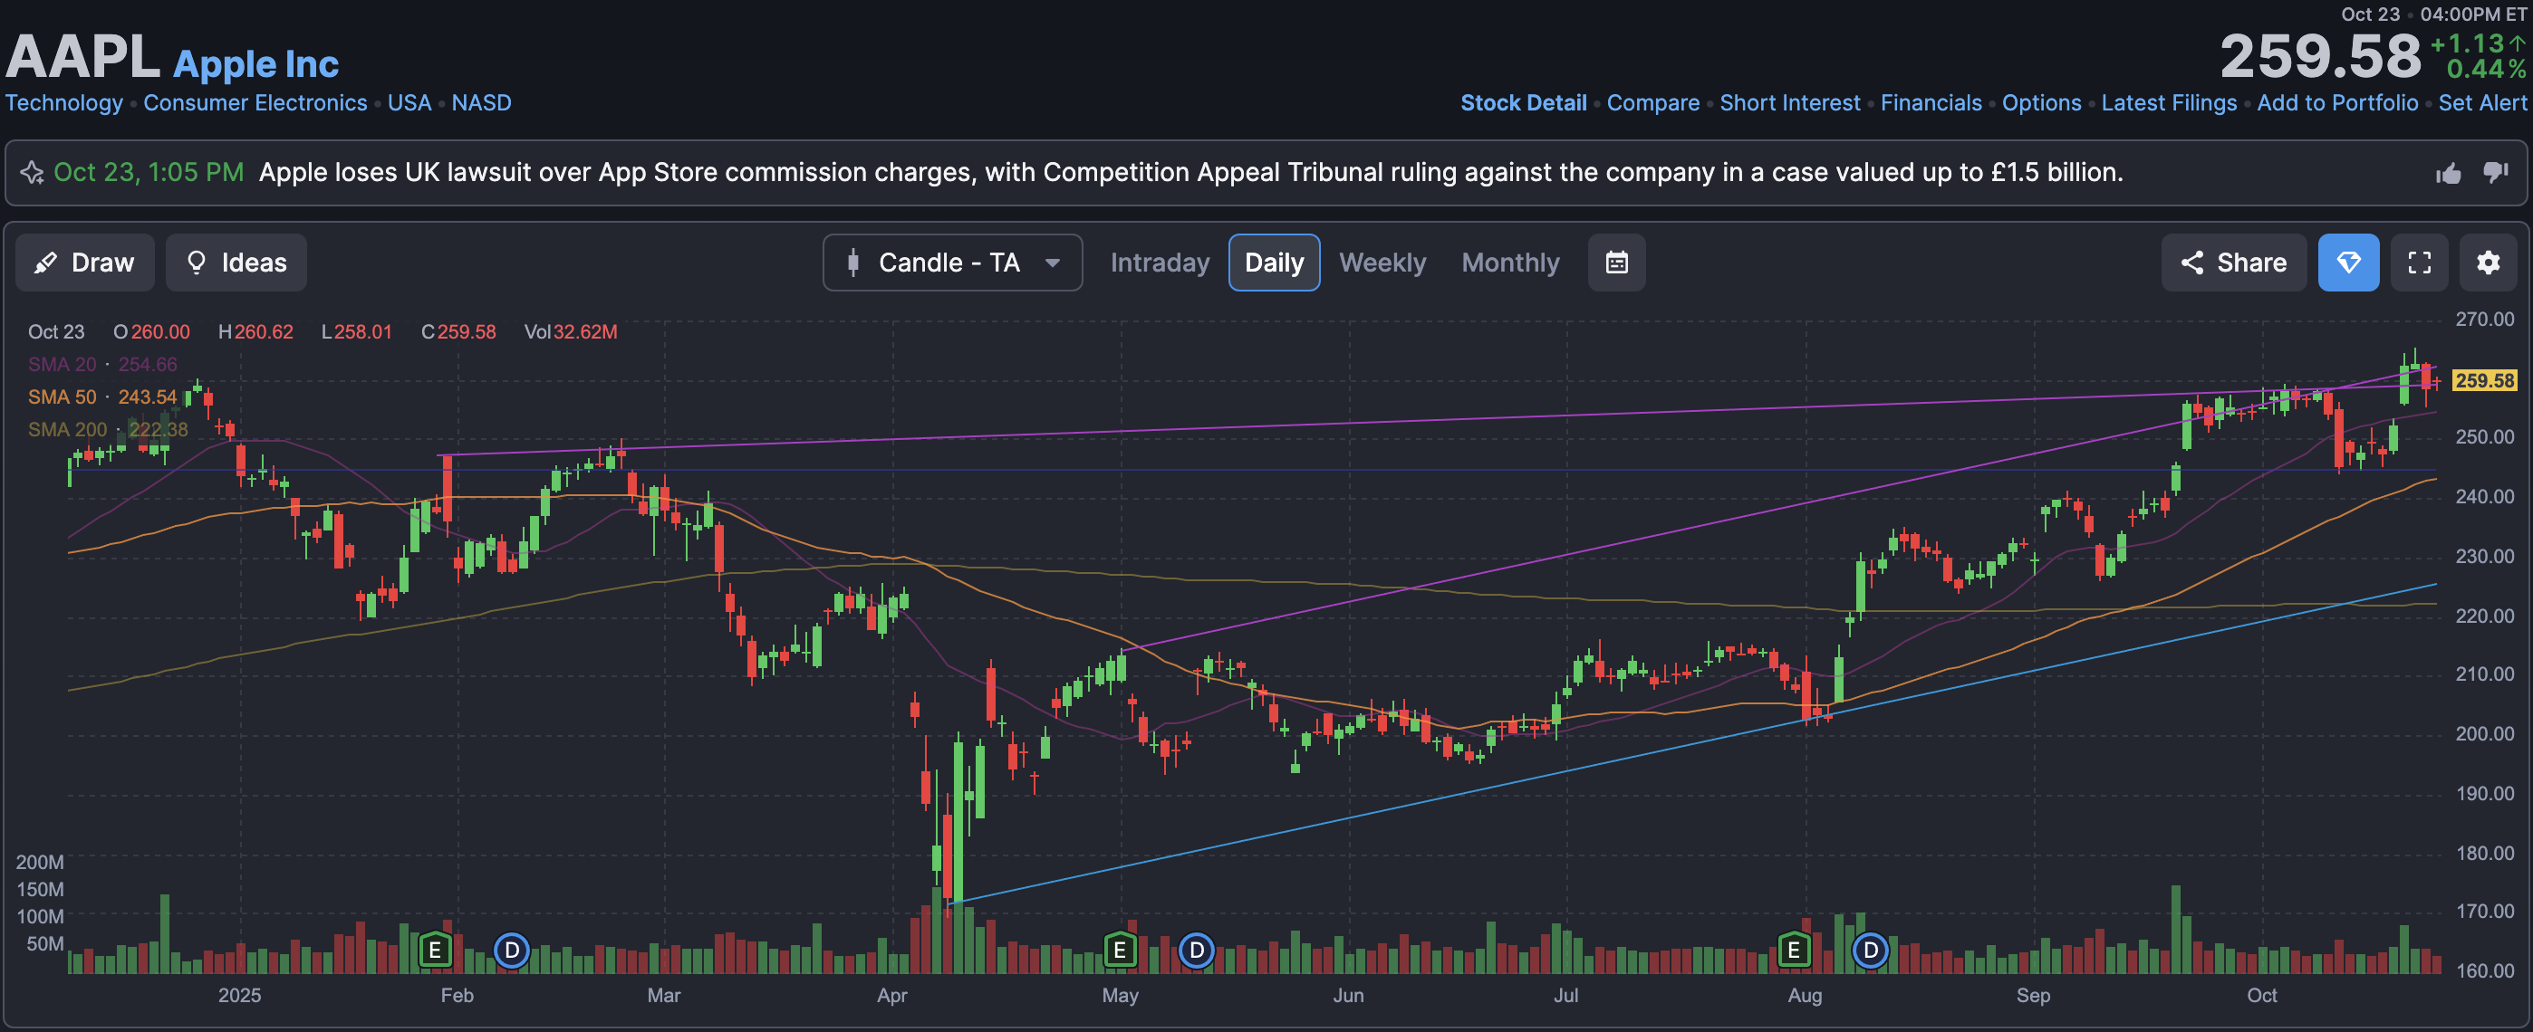Click the thumbs up icon on news
The height and width of the screenshot is (1032, 2533).
click(x=2449, y=173)
